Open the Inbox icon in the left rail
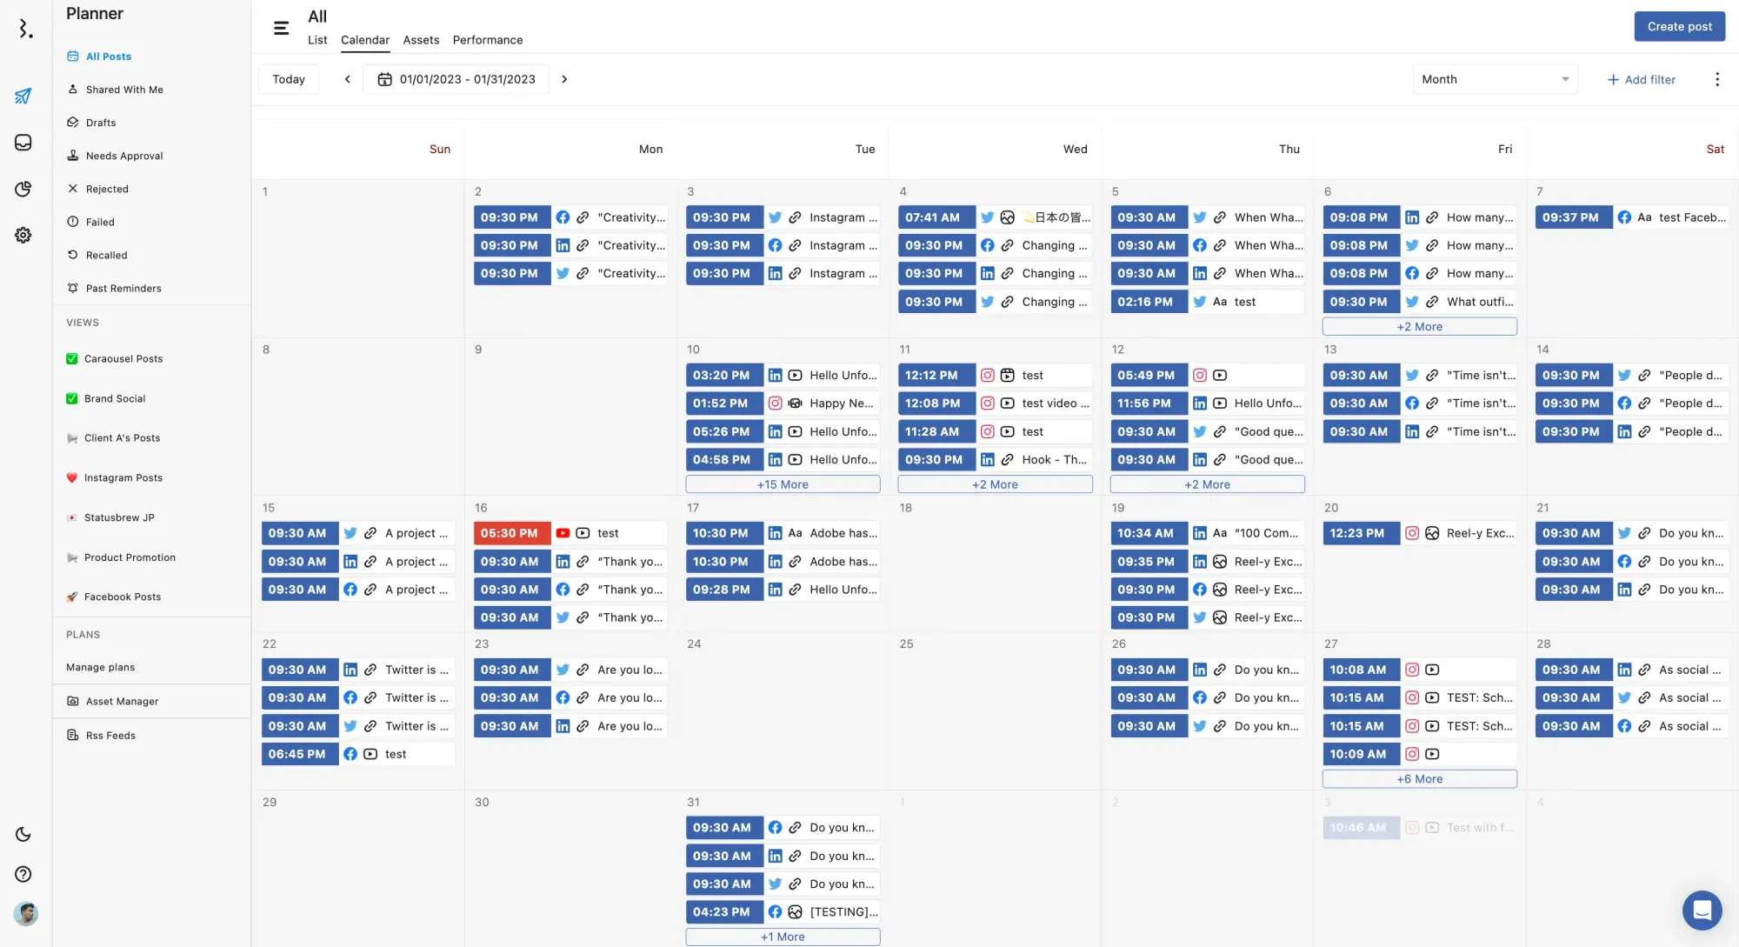The image size is (1739, 947). tap(23, 143)
